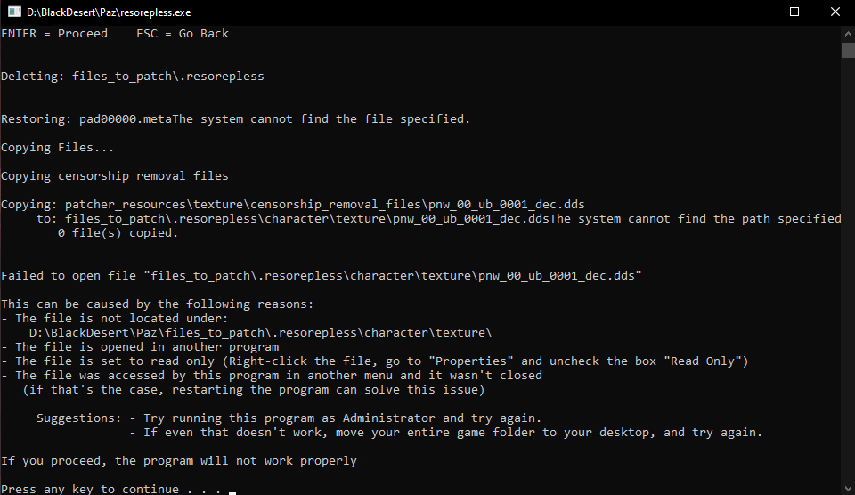855x495 pixels.
Task: Click the "Failed to open file" error line
Action: [x=322, y=276]
